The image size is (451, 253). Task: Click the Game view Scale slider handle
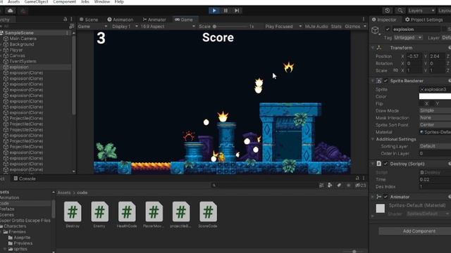tap(214, 27)
